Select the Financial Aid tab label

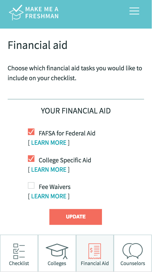95,263
